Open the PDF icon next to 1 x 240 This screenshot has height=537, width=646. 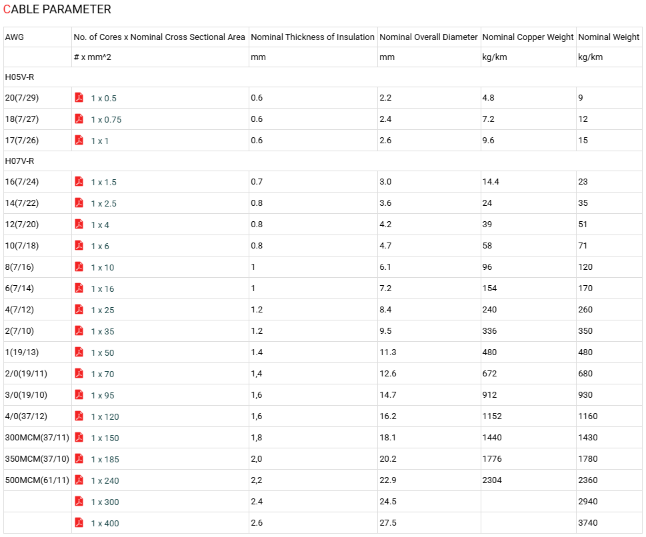(x=79, y=480)
